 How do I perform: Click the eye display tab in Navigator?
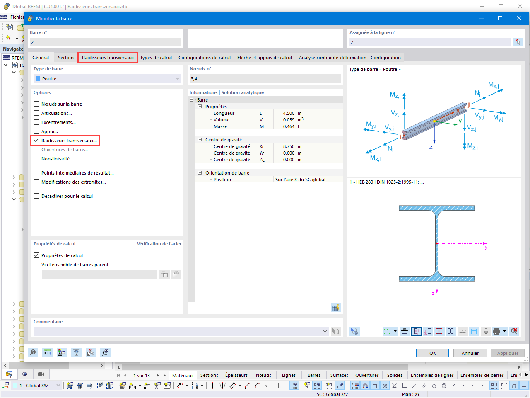[25, 374]
